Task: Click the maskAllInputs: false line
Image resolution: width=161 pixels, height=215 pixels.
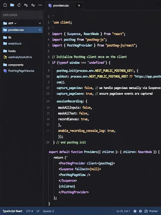Action: tap(75, 107)
